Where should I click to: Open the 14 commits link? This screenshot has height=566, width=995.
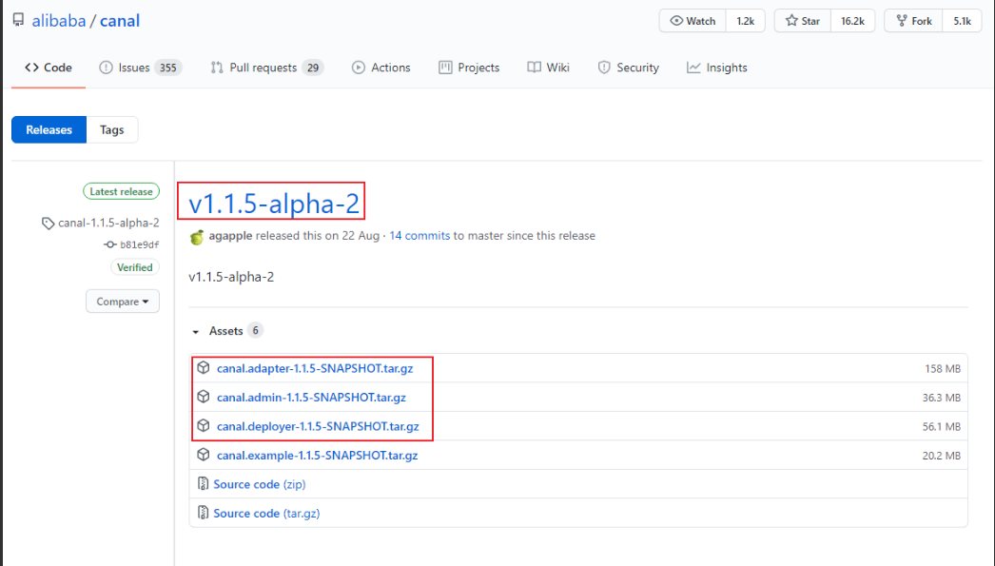click(x=419, y=236)
